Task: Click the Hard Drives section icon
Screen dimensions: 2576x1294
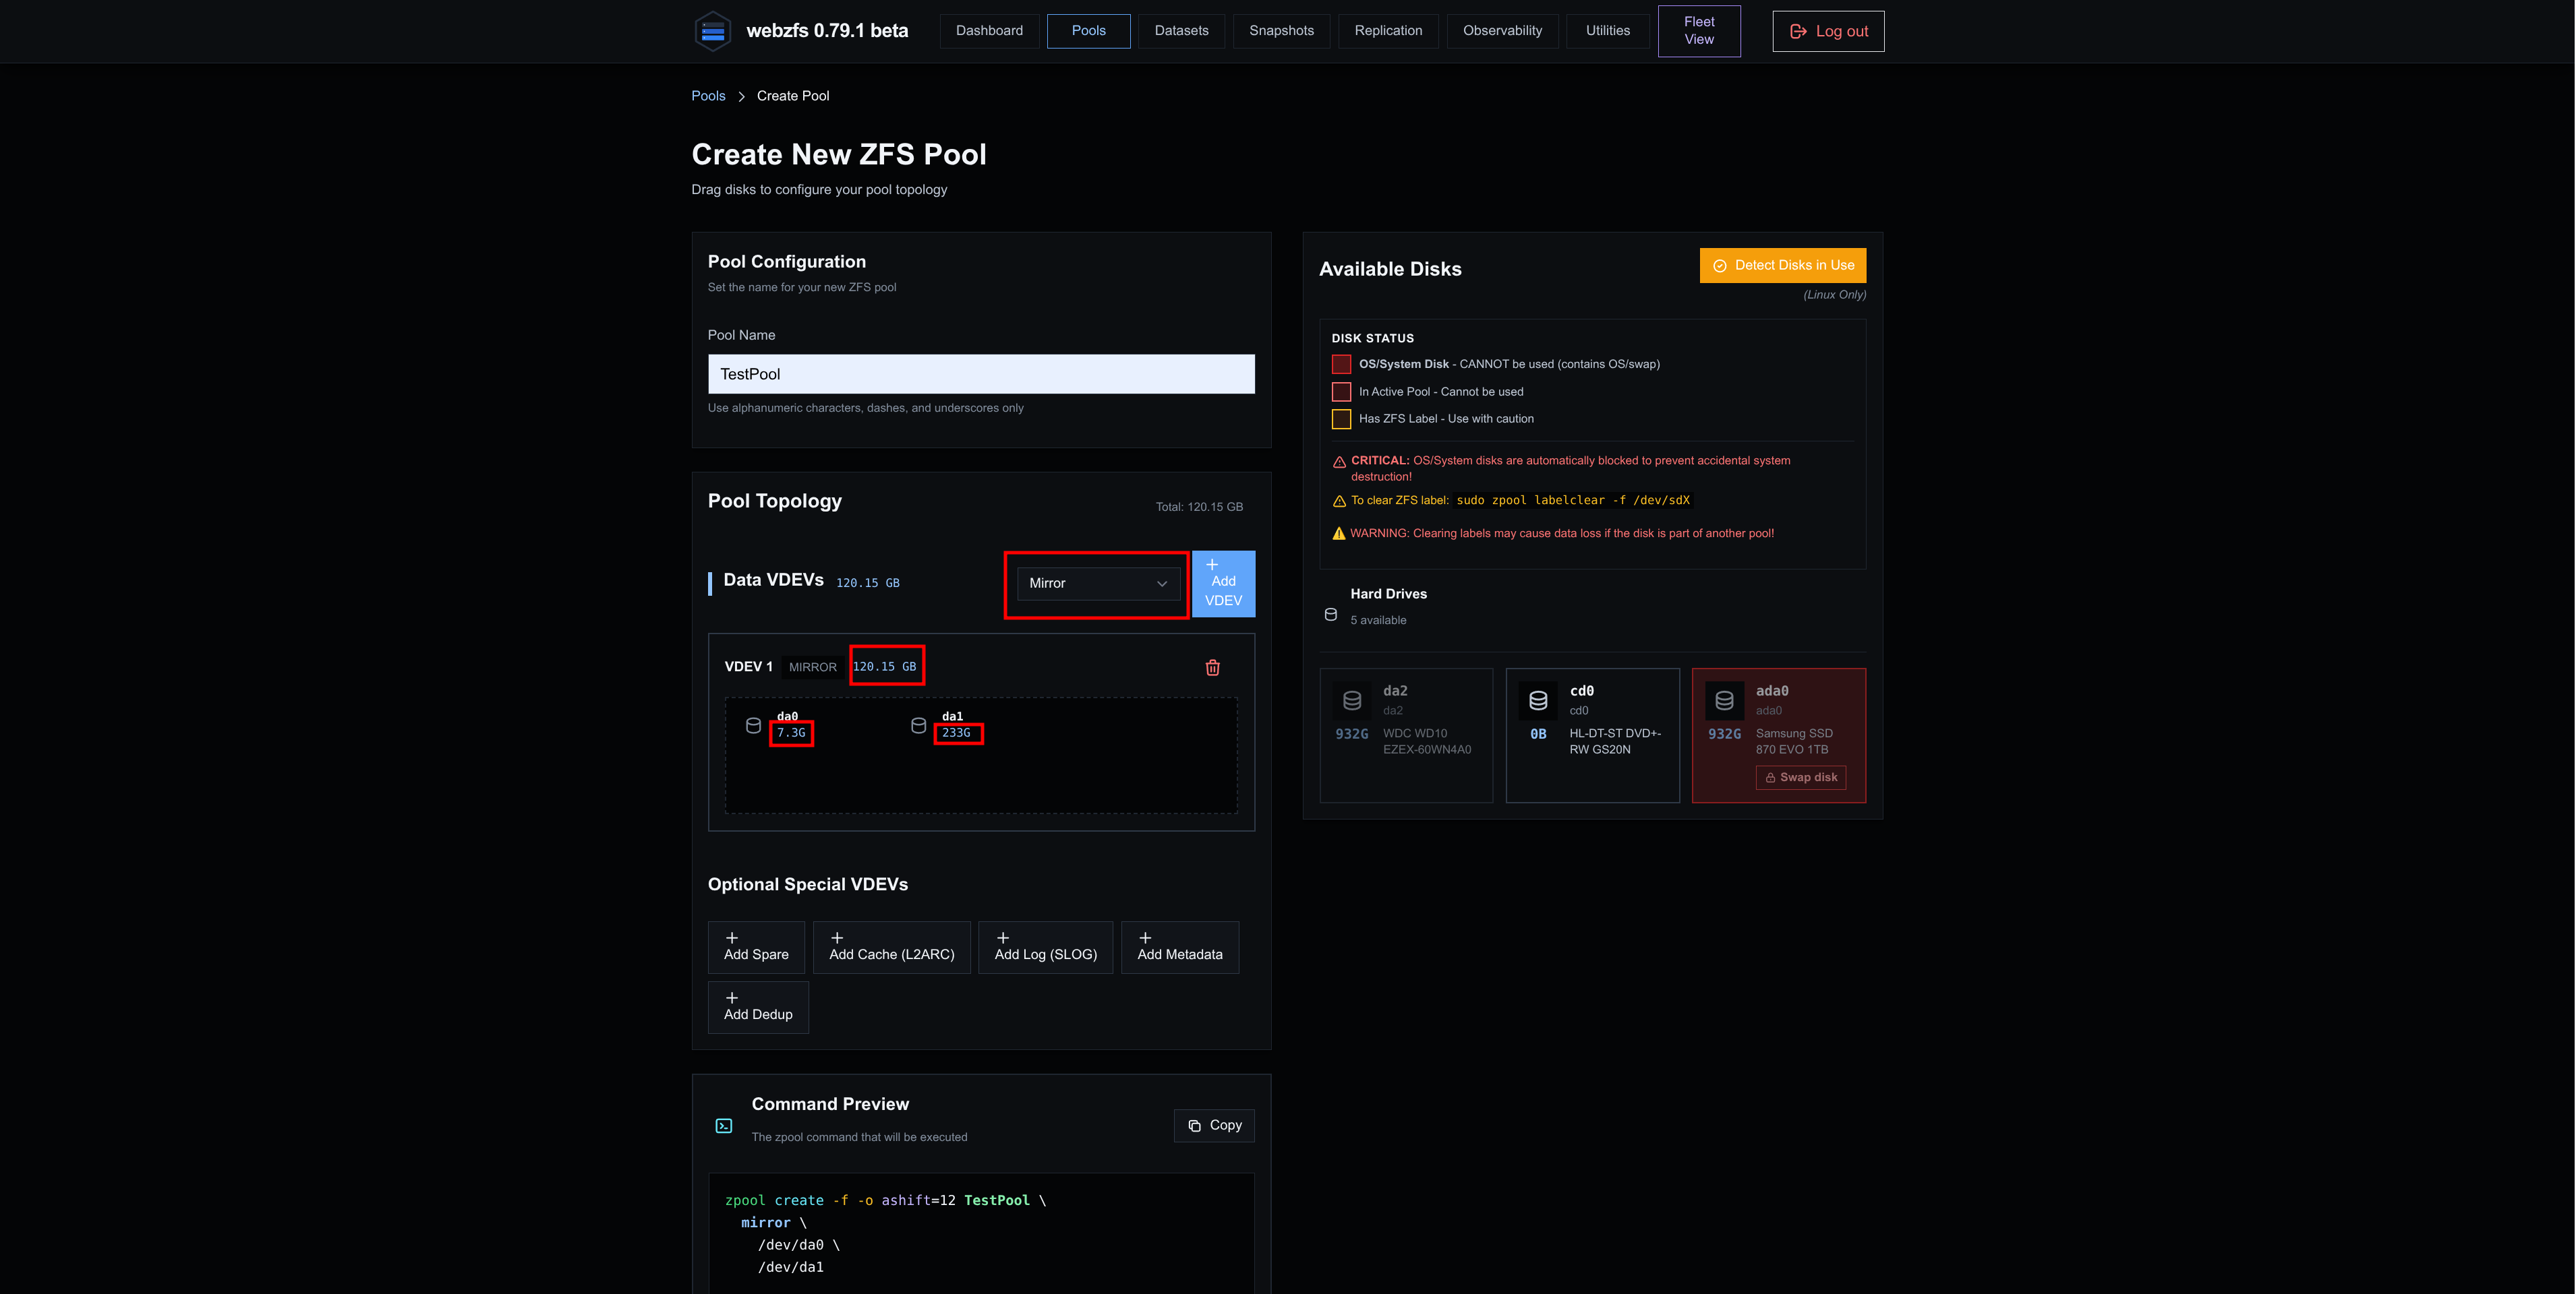Action: [x=1330, y=615]
